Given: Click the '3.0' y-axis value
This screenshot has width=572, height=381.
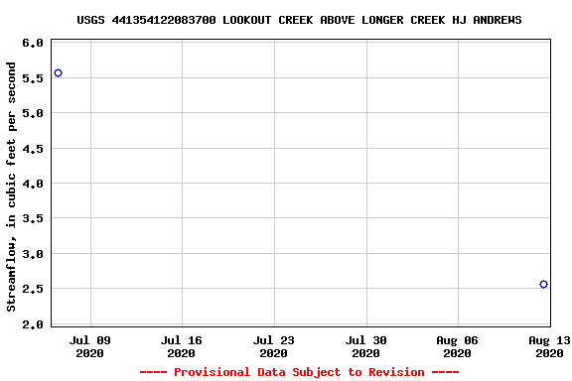Looking at the screenshot, I should pos(33,254).
